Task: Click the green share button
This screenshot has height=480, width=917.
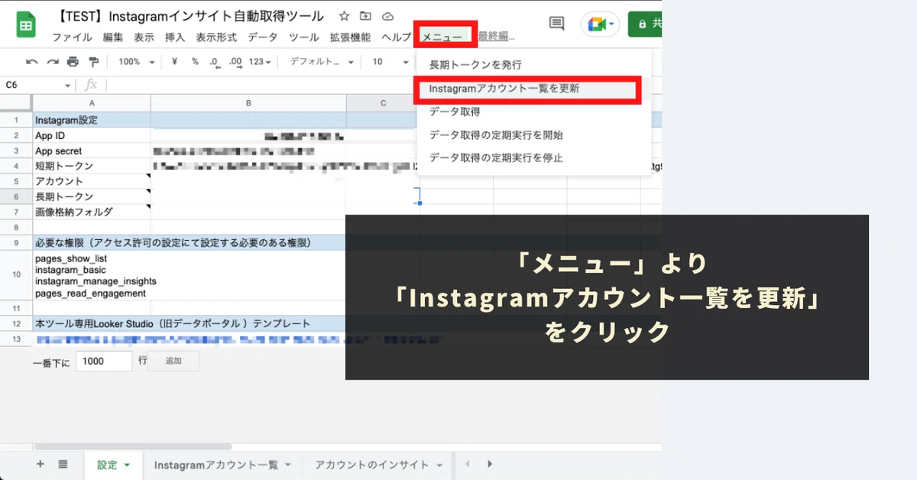Action: point(645,24)
